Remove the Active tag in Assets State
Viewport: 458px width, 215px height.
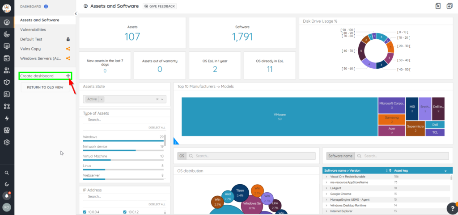(102, 99)
